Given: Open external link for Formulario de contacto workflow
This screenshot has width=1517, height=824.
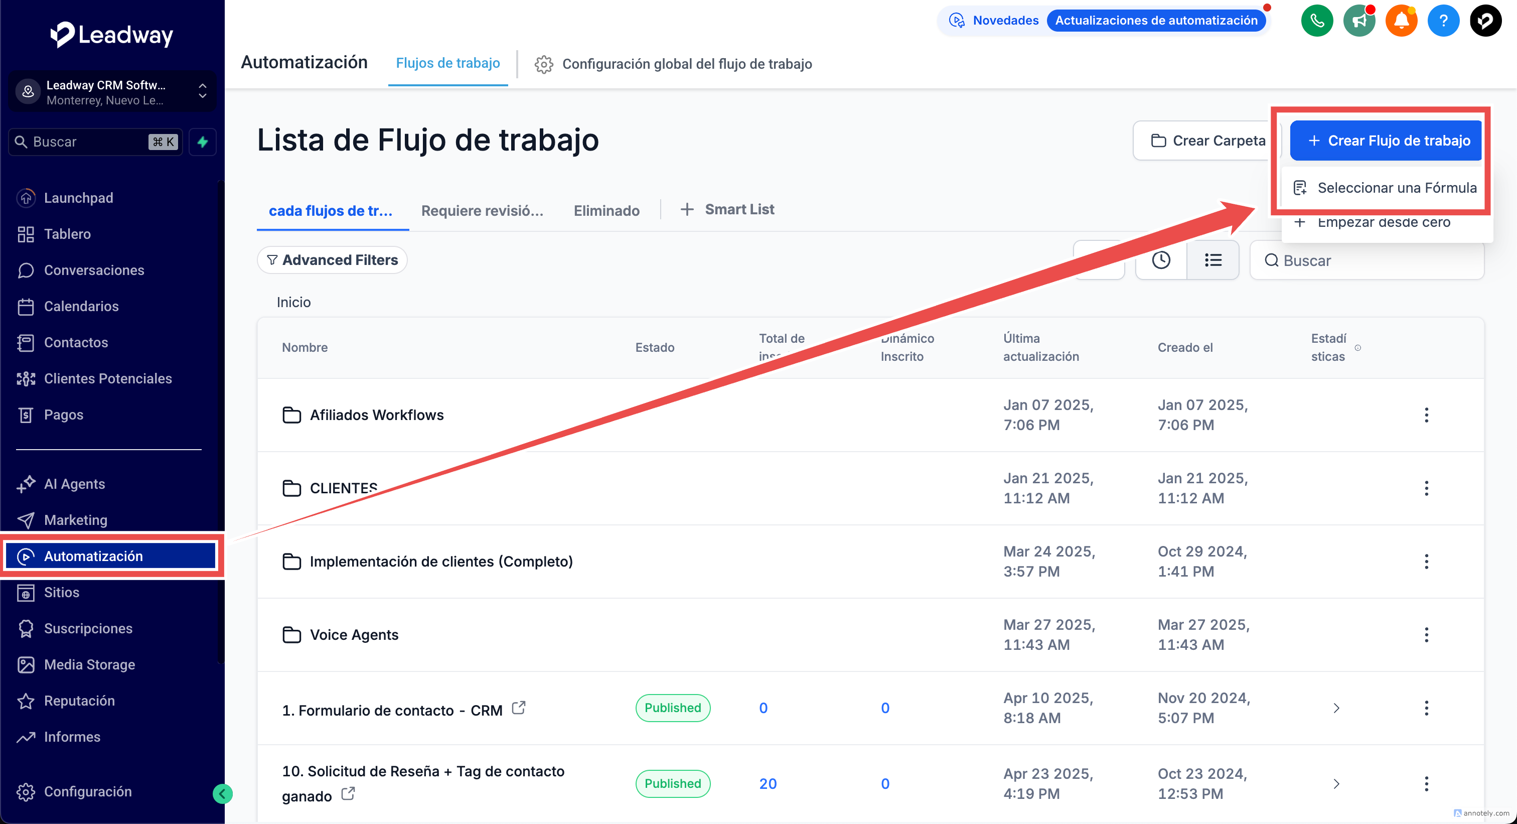Looking at the screenshot, I should 518,708.
